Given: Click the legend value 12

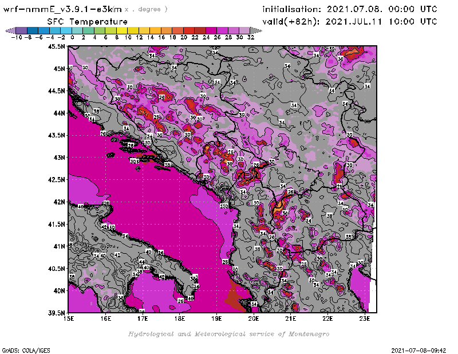Looking at the screenshot, I should [x=139, y=37].
